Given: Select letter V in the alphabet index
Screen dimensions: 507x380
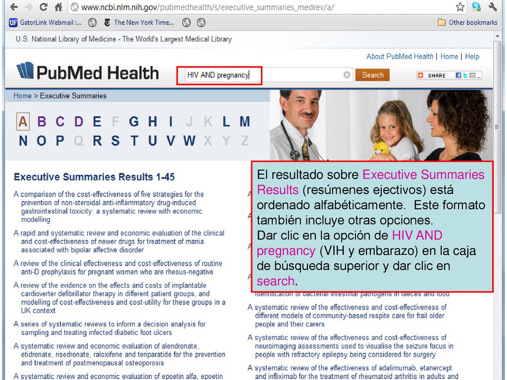Looking at the screenshot, I should point(171,141).
